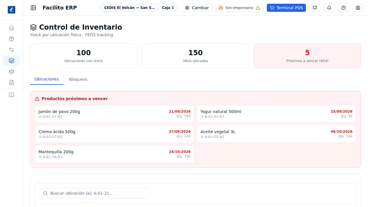368x207 pixels.
Task: Open the box-shaped products icon in sidebar
Action: click(x=11, y=39)
